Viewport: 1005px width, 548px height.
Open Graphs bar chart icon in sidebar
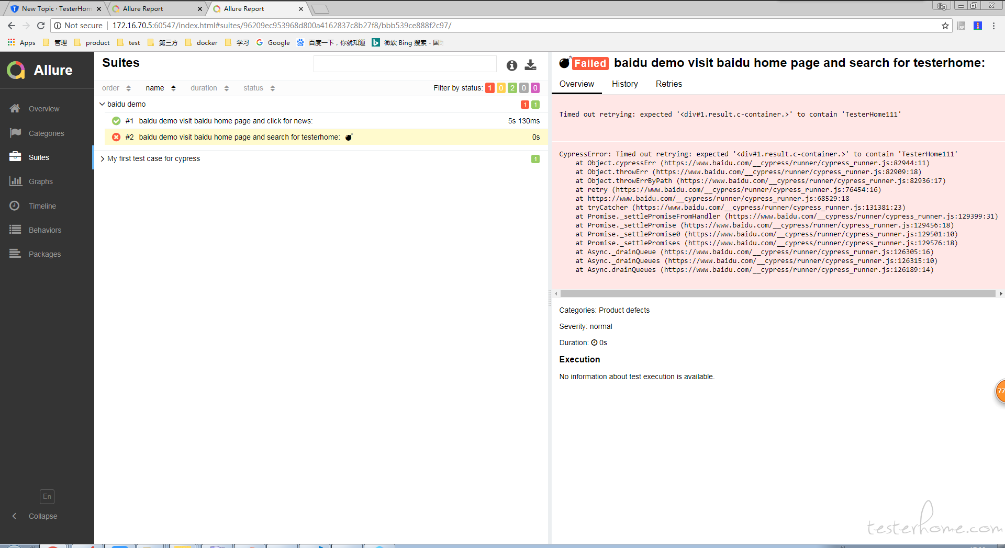tap(15, 181)
